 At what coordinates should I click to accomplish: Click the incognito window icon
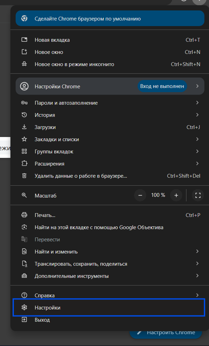click(24, 64)
